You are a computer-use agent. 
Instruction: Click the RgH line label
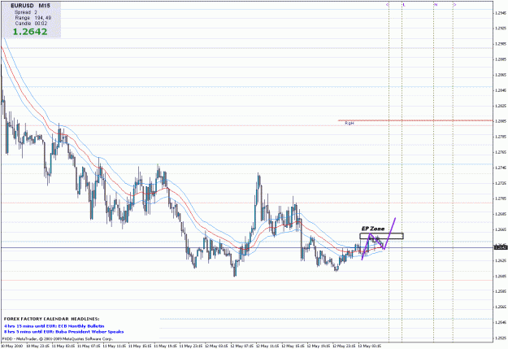coord(350,124)
